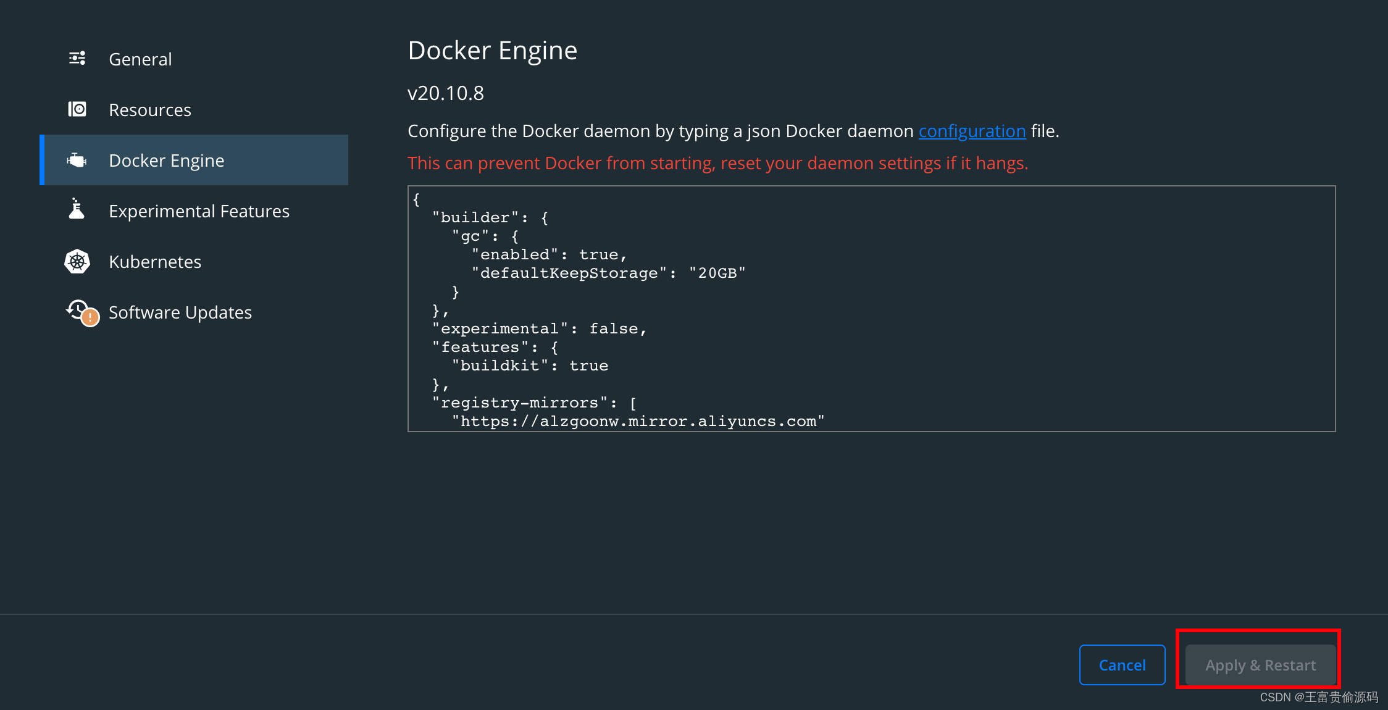The image size is (1388, 710).
Task: Click the red daemon warning message
Action: pyautogui.click(x=717, y=163)
